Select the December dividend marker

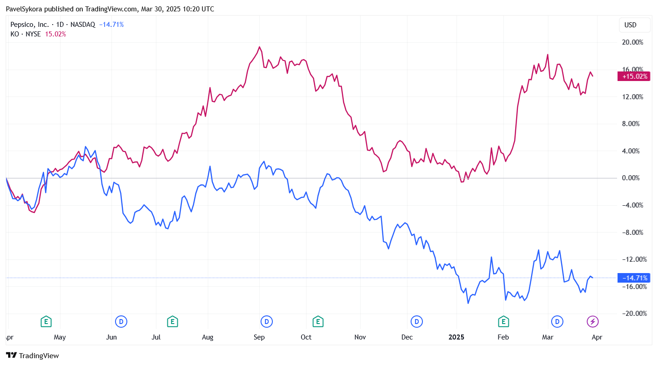417,322
